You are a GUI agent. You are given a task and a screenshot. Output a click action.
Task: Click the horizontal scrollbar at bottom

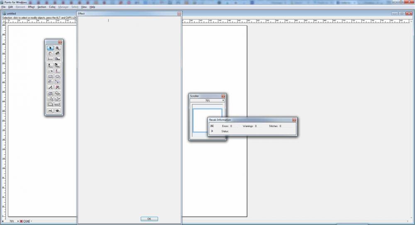(54, 221)
